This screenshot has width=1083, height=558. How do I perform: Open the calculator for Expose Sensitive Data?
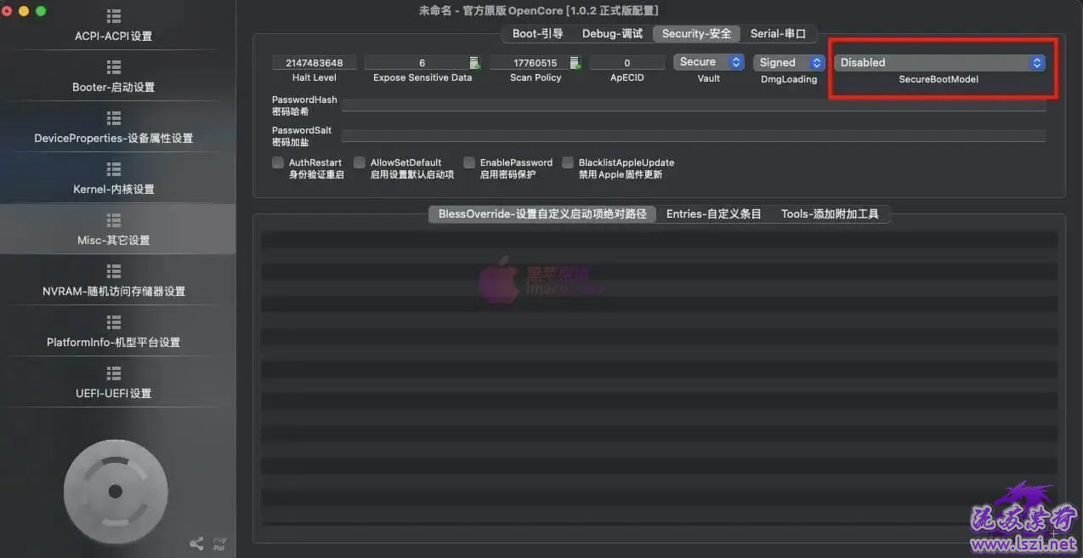(474, 63)
